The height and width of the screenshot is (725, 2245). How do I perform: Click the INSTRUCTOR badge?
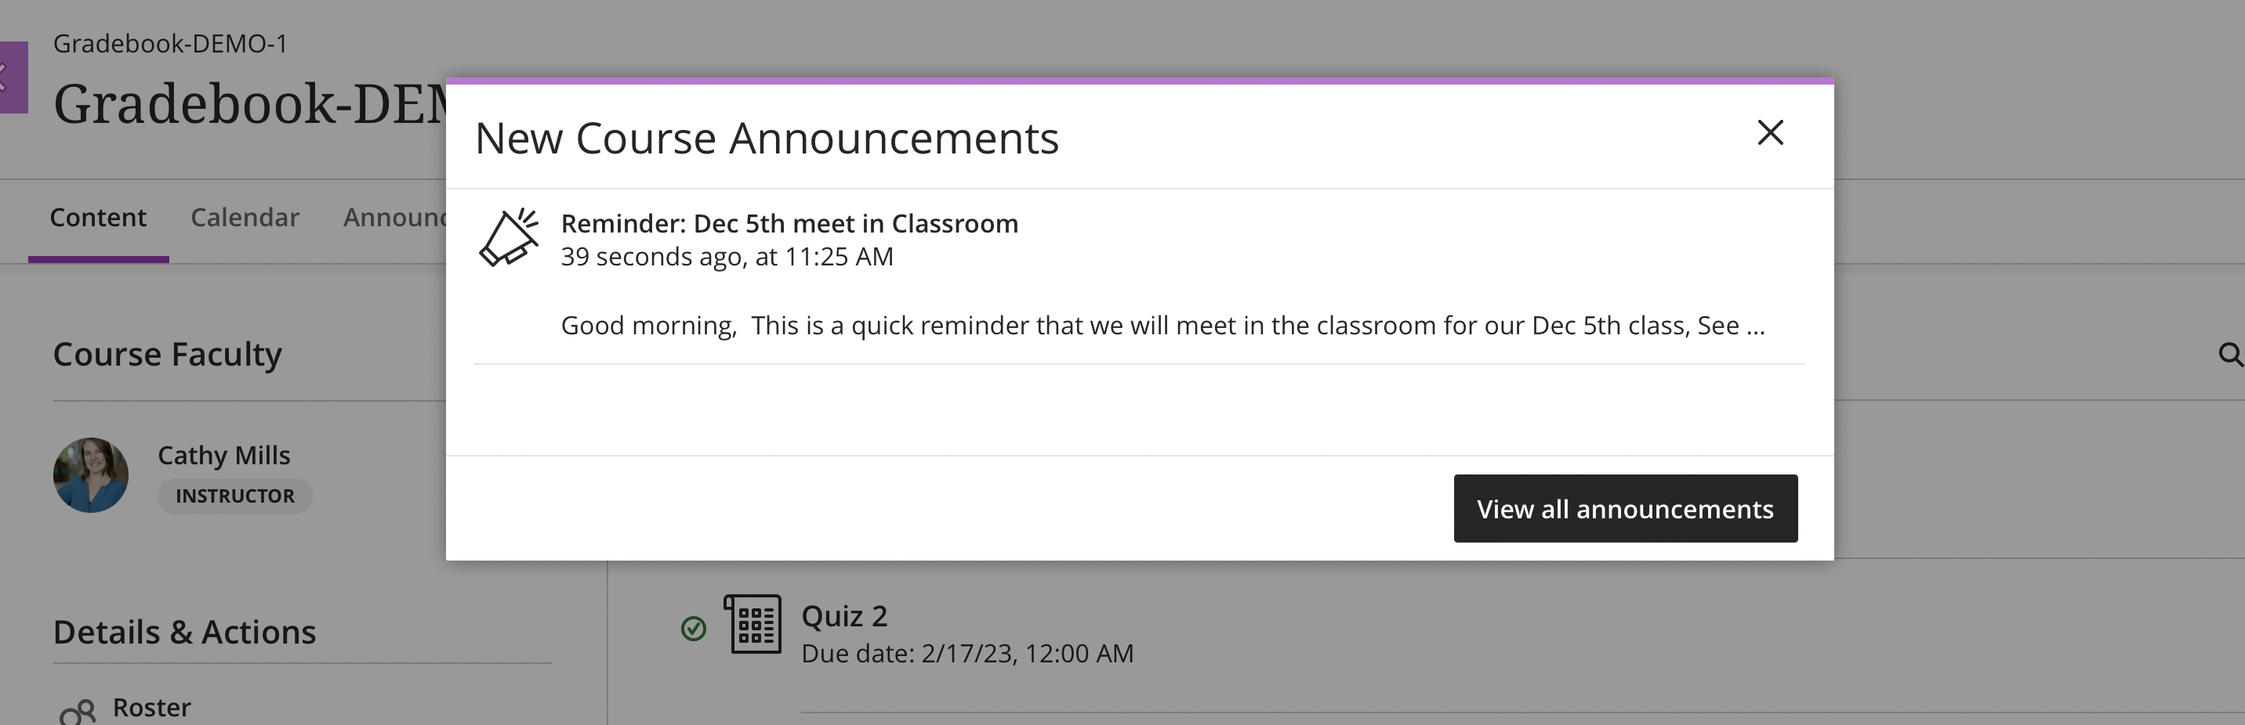(234, 496)
